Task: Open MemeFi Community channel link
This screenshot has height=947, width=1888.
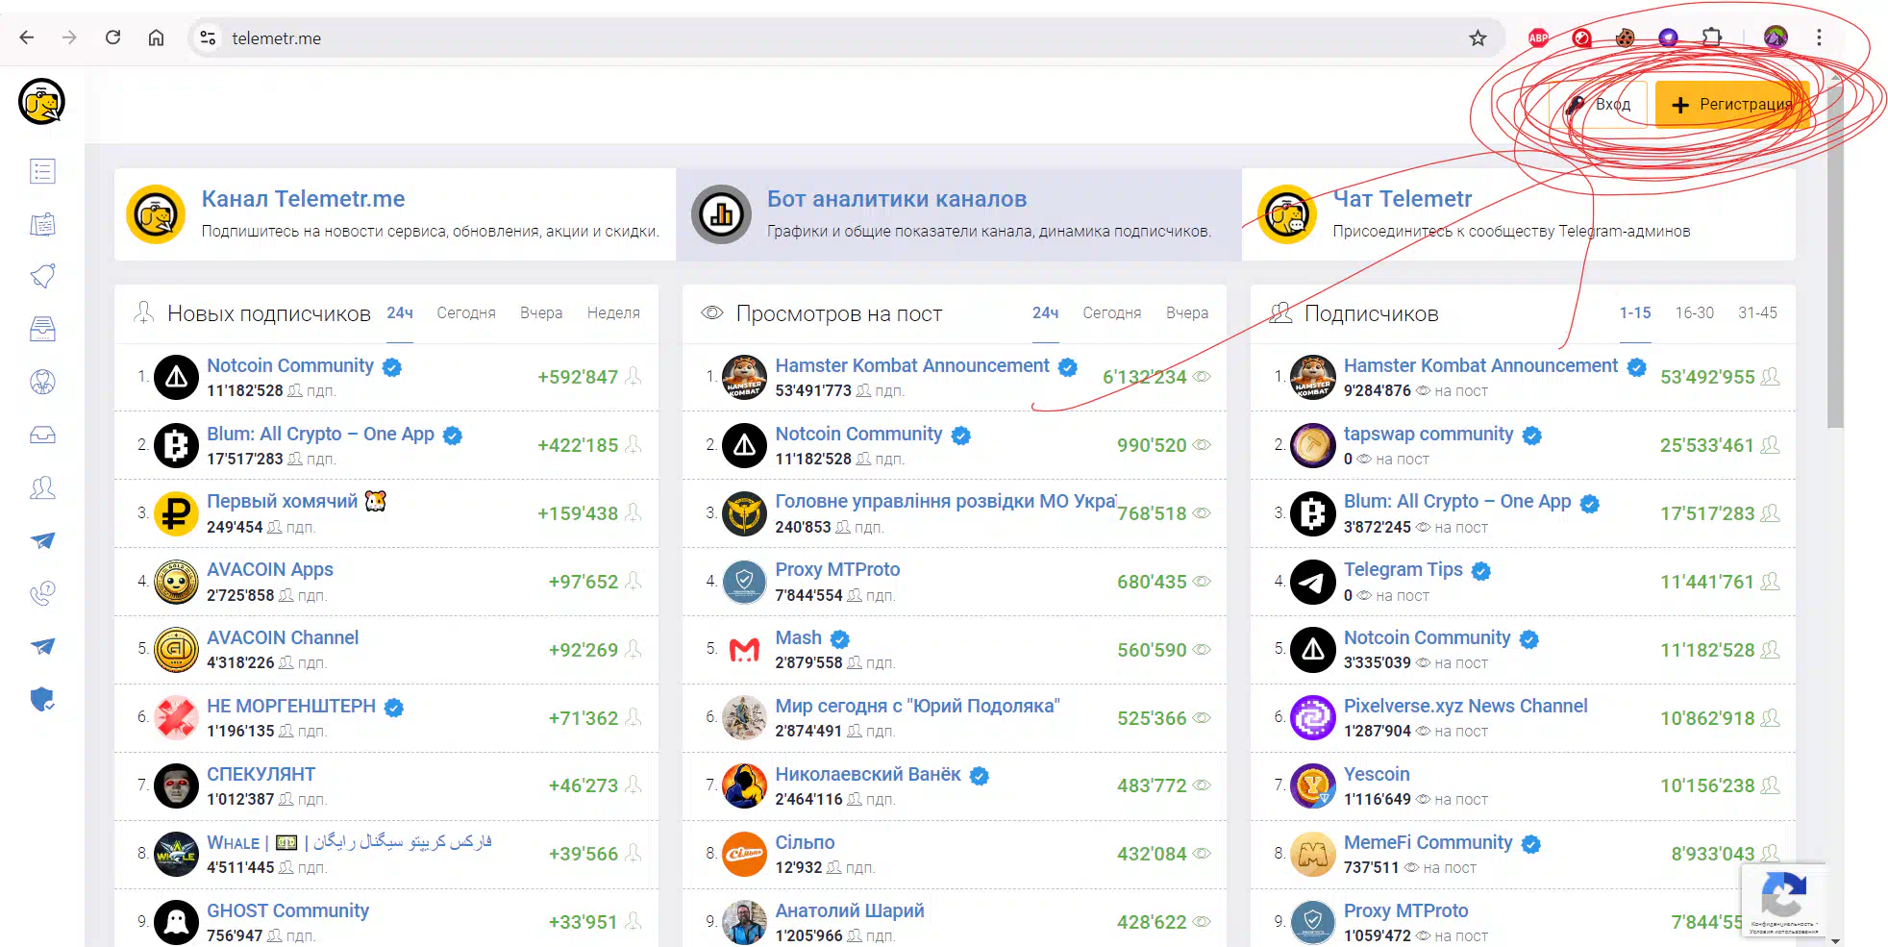Action: 1428,842
